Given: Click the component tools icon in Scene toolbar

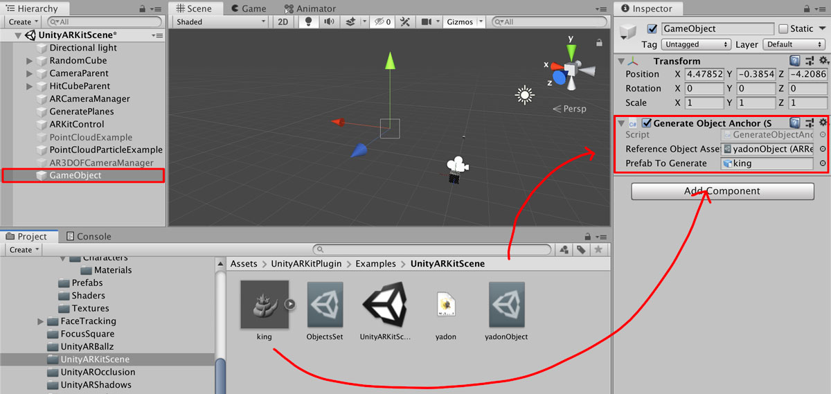Looking at the screenshot, I should (406, 21).
